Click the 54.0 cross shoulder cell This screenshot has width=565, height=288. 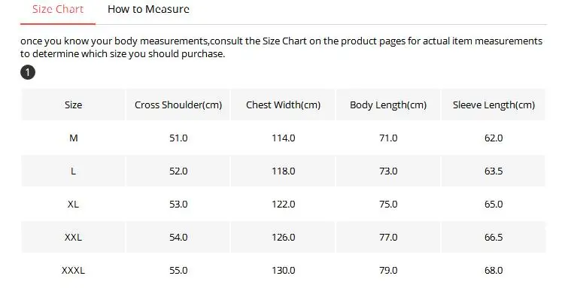178,237
